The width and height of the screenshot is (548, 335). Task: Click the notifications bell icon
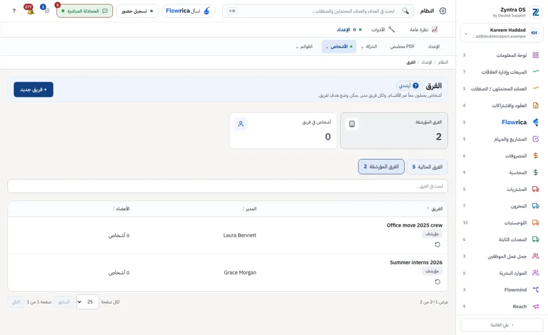(x=30, y=10)
